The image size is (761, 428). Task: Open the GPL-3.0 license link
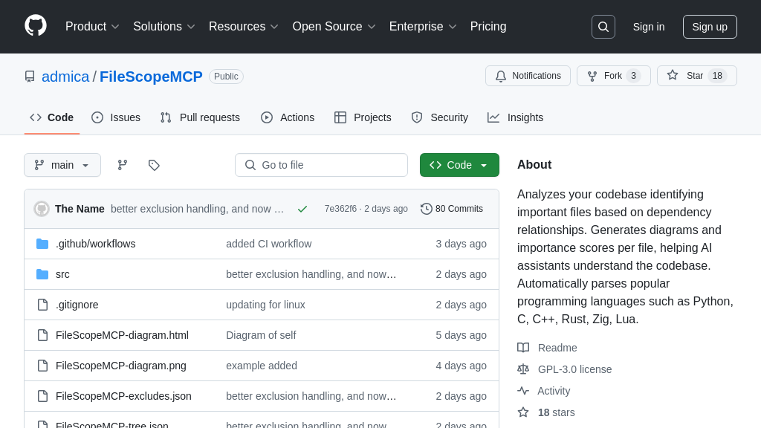click(574, 369)
